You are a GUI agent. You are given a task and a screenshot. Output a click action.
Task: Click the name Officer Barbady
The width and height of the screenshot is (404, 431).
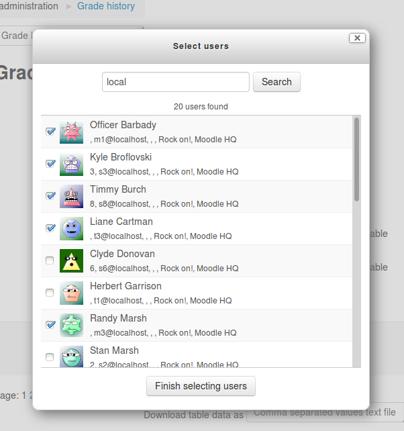point(123,125)
